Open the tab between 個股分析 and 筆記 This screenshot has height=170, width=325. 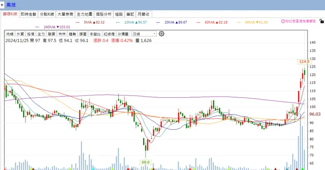click(x=119, y=14)
